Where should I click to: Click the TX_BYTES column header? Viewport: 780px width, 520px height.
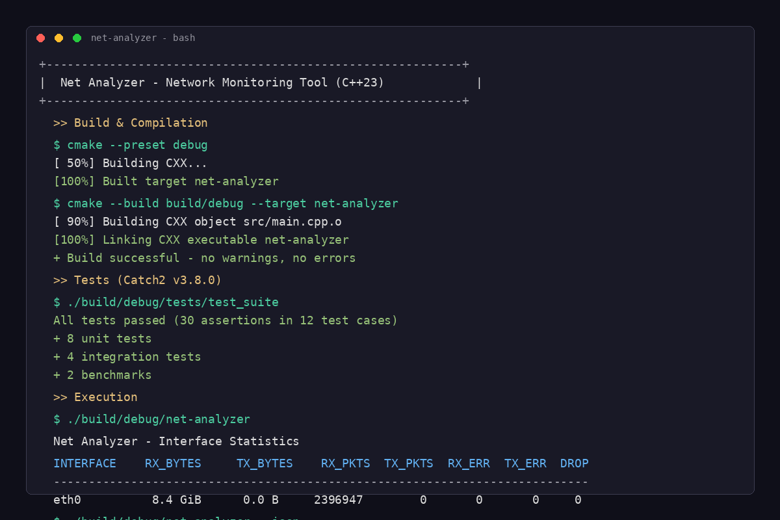pyautogui.click(x=265, y=463)
